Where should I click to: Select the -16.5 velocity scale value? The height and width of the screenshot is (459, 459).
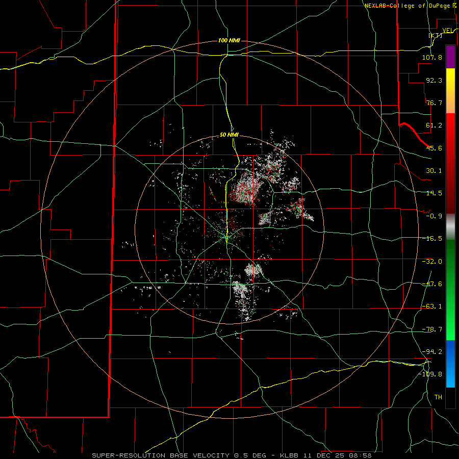[432, 239]
